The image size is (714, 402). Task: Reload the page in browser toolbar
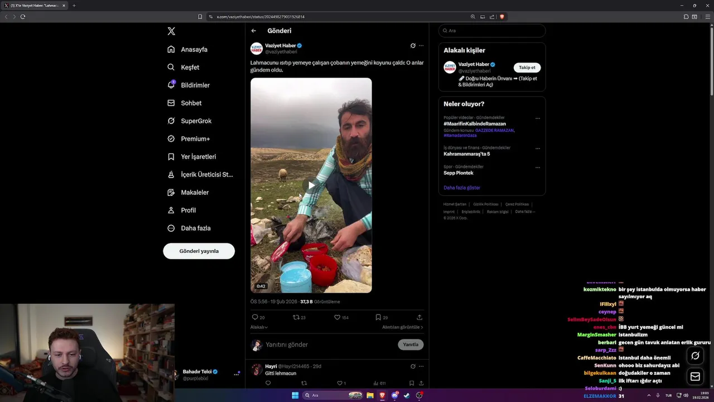(x=23, y=17)
